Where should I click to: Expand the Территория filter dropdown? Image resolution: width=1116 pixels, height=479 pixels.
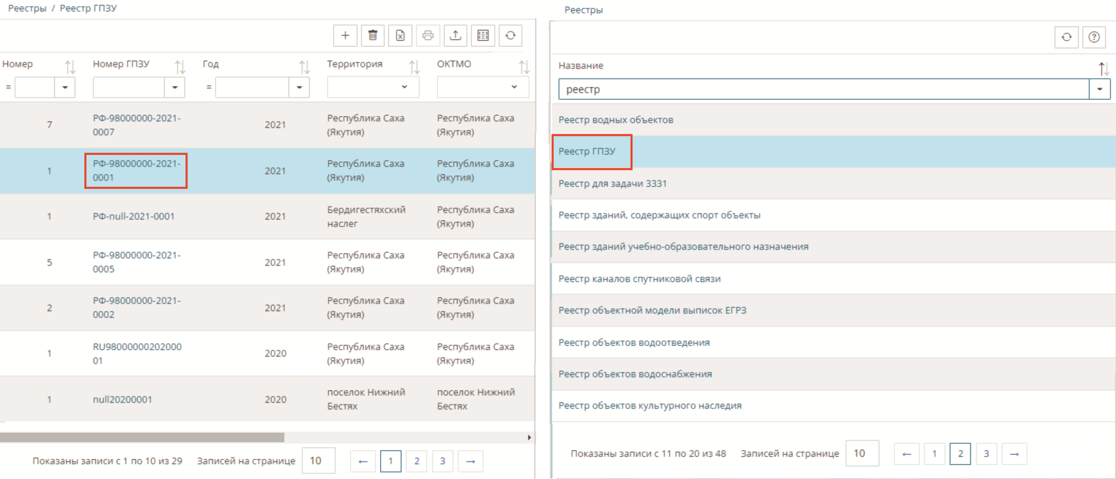point(404,87)
